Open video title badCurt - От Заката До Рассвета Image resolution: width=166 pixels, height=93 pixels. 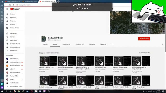point(83,68)
